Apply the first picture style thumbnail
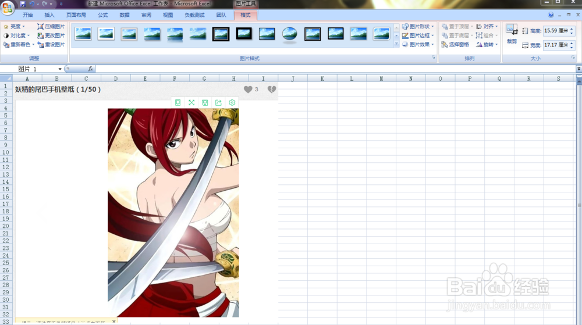Image resolution: width=582 pixels, height=325 pixels. tap(83, 34)
